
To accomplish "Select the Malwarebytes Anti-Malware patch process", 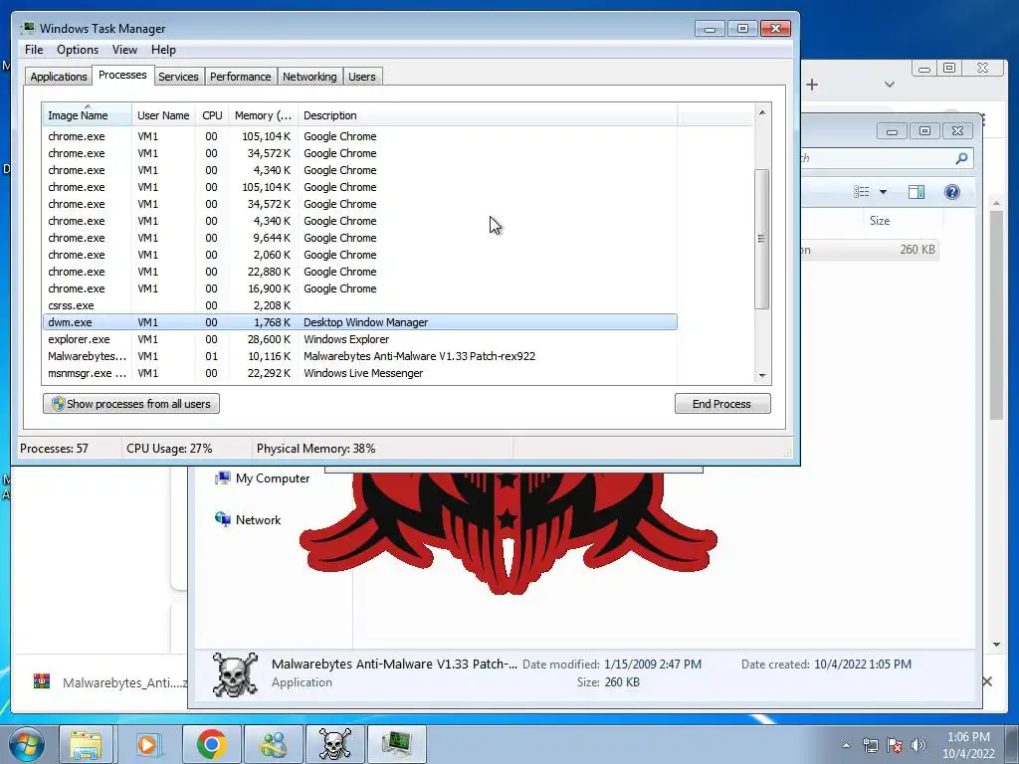I will (x=360, y=356).
